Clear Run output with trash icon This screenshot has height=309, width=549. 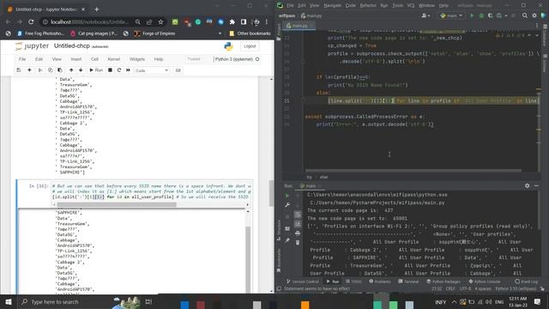click(298, 242)
